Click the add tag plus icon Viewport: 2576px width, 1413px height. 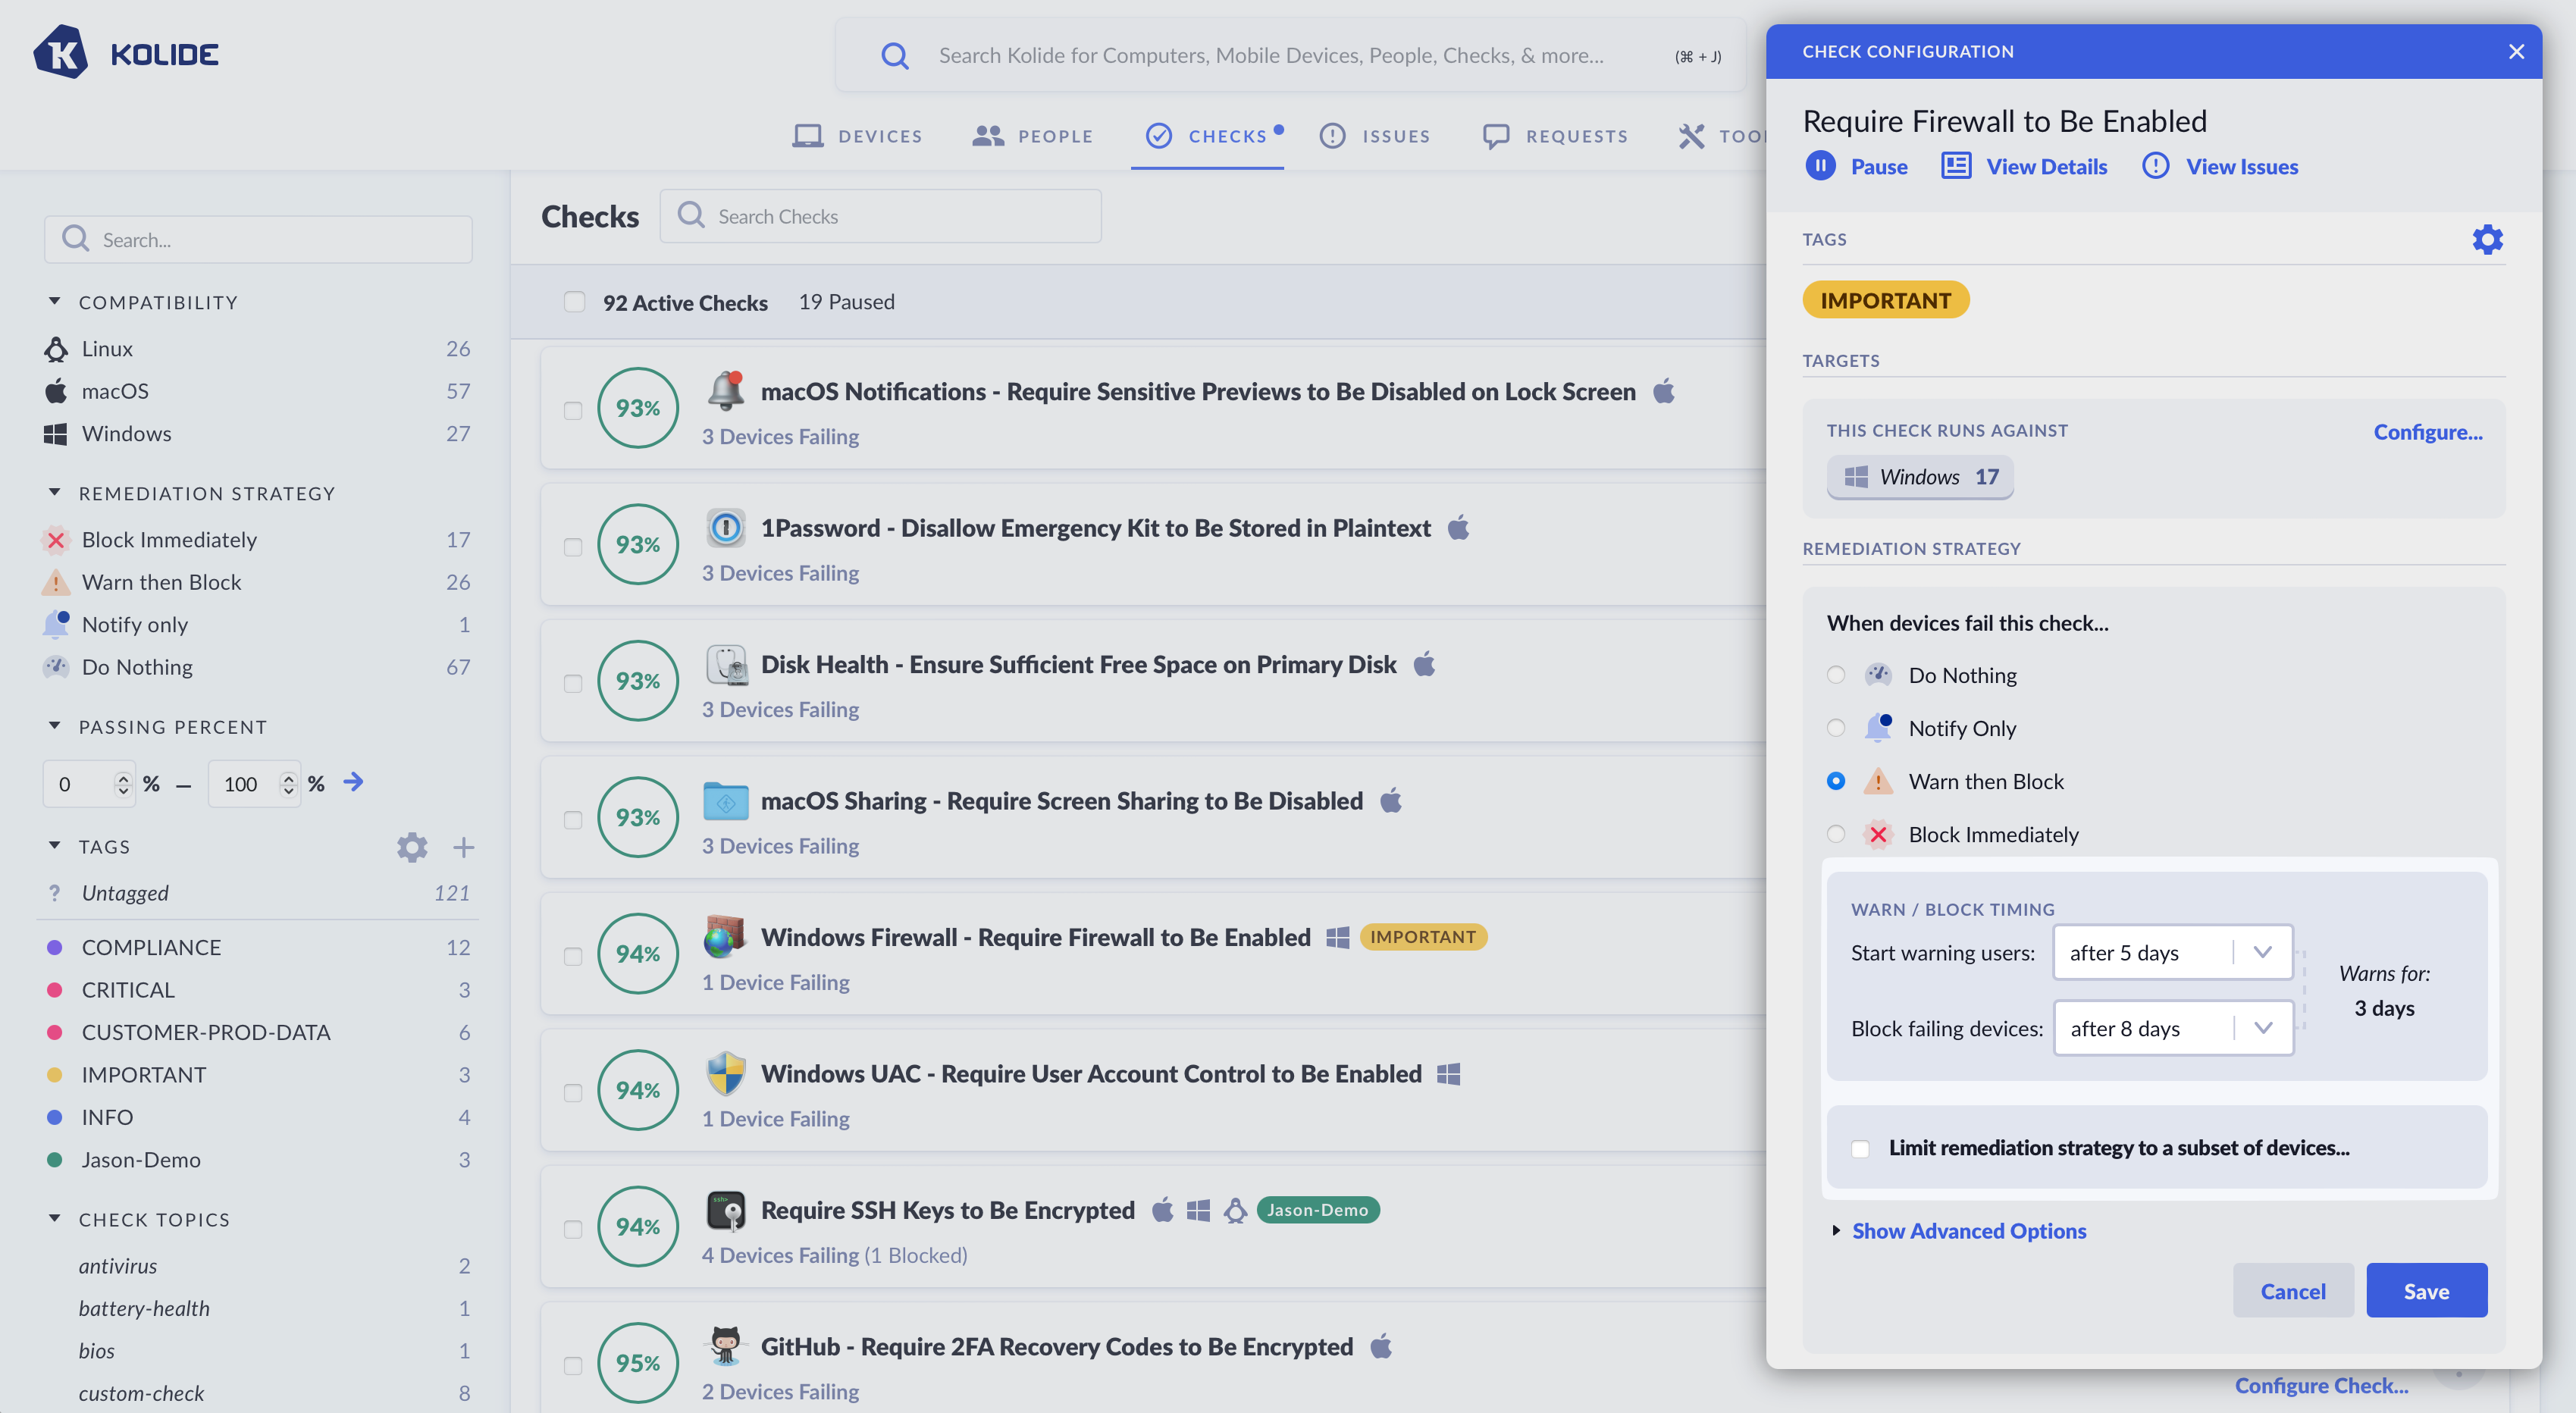pos(463,848)
